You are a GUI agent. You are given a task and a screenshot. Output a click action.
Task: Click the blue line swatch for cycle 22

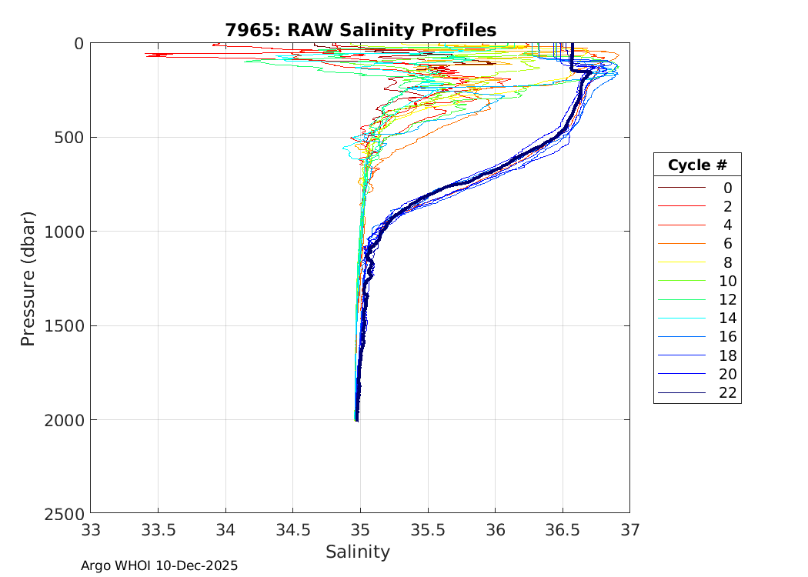(681, 393)
